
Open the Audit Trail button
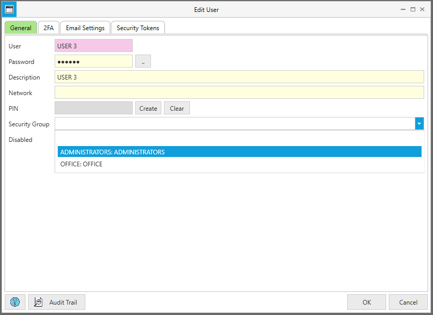[x=57, y=302]
